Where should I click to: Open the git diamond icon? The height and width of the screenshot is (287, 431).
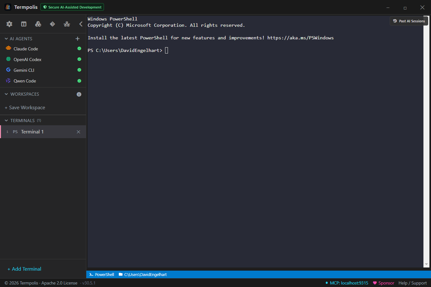(52, 24)
